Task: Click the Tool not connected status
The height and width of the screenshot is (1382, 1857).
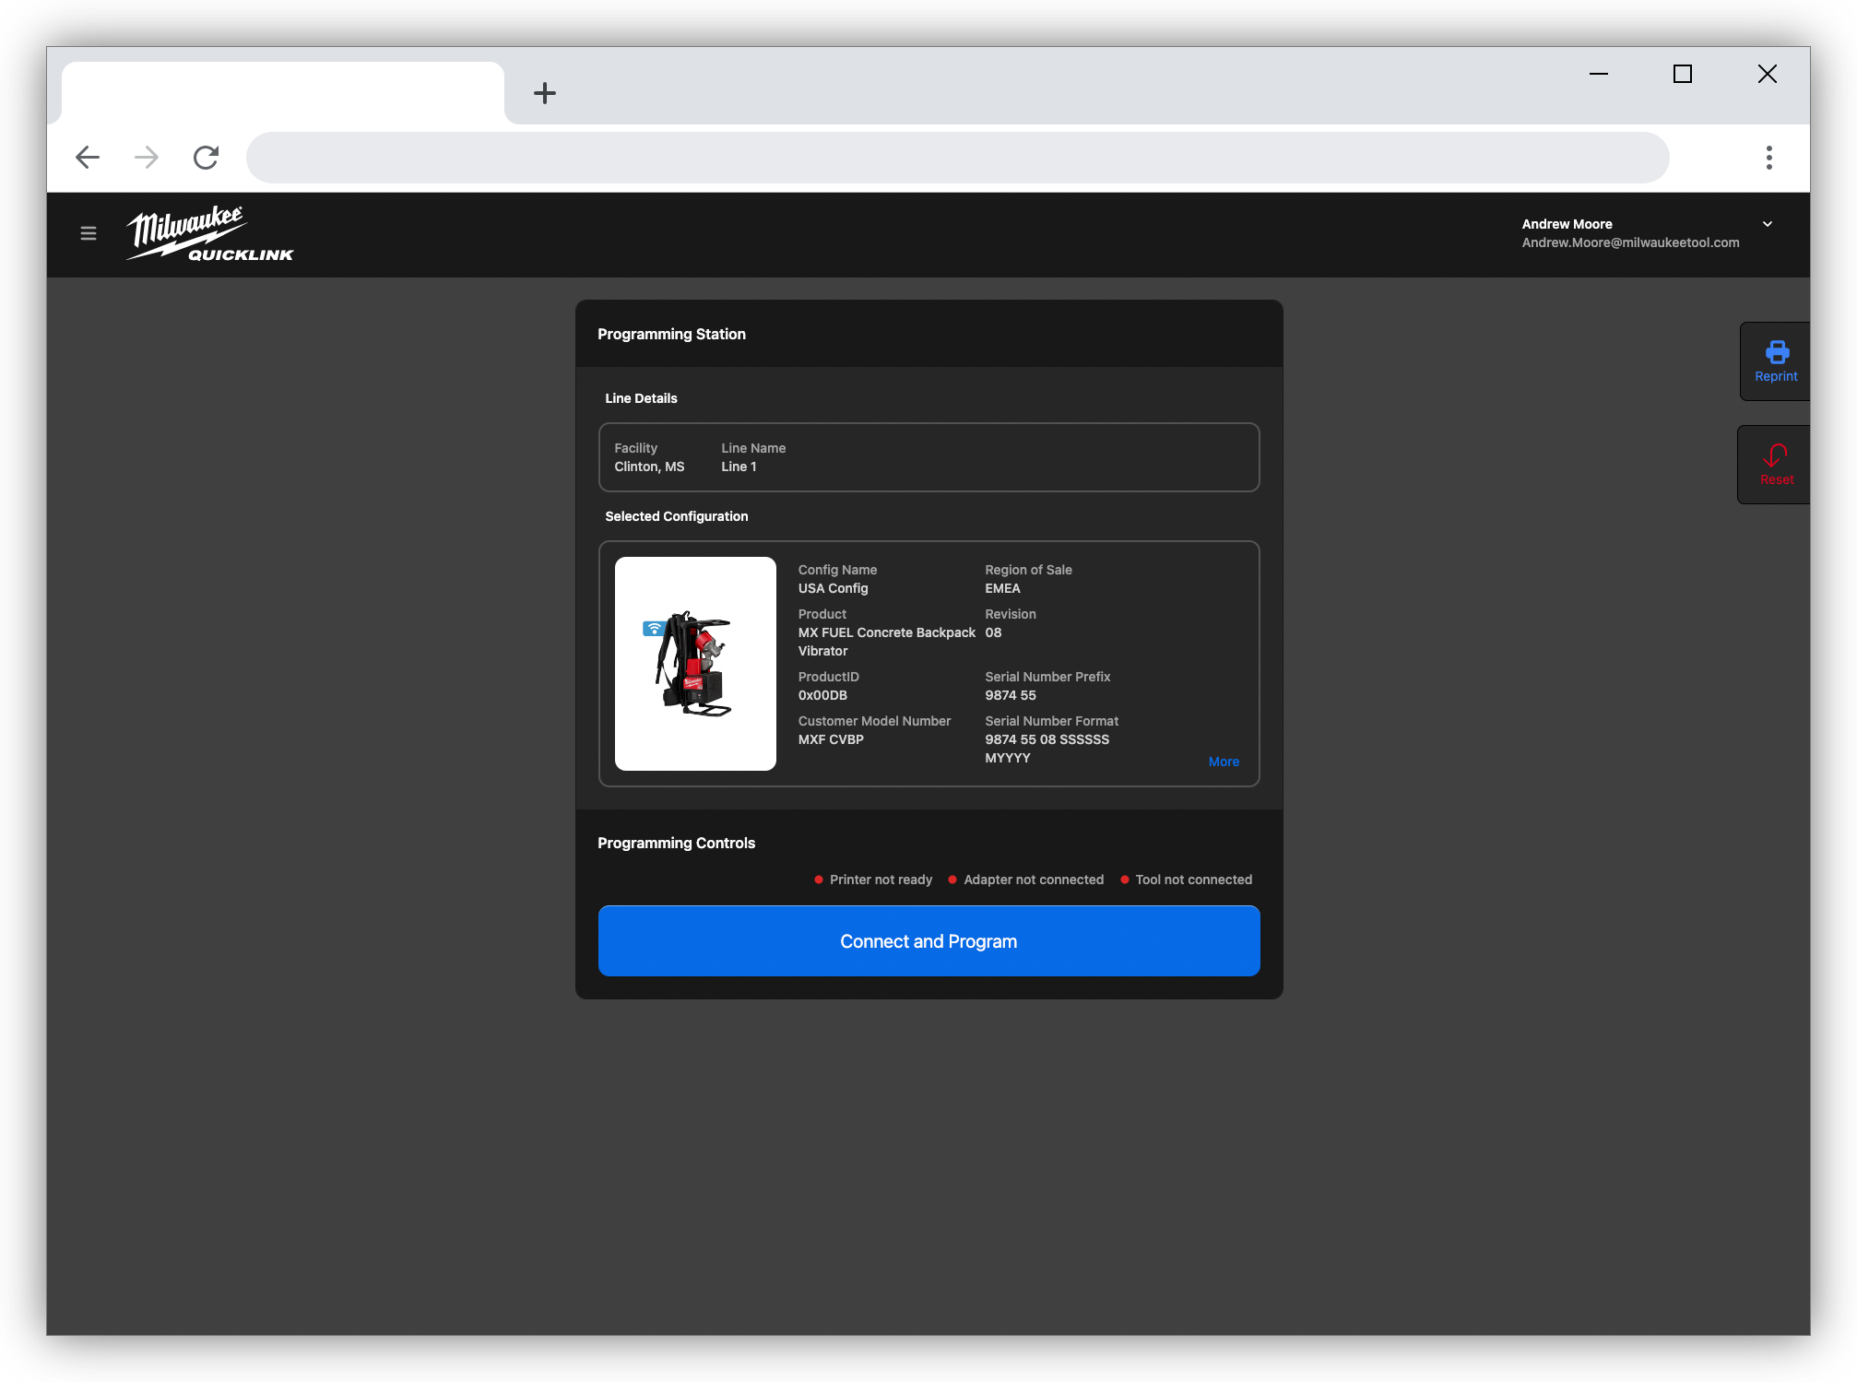Action: tap(1186, 880)
